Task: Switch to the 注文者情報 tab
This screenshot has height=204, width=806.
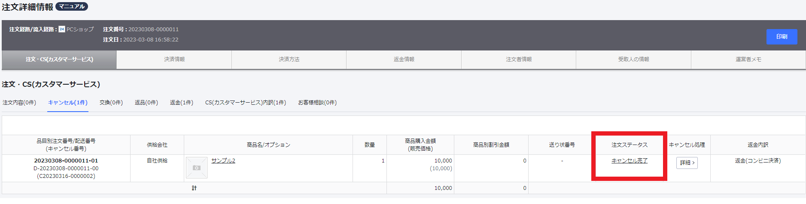Action: click(519, 59)
